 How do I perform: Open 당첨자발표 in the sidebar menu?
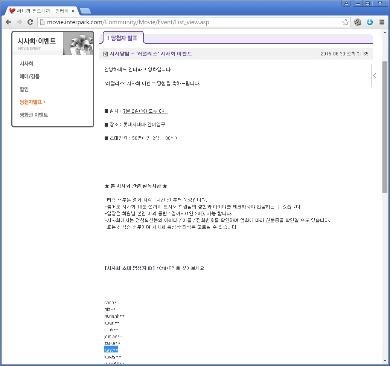(31, 102)
